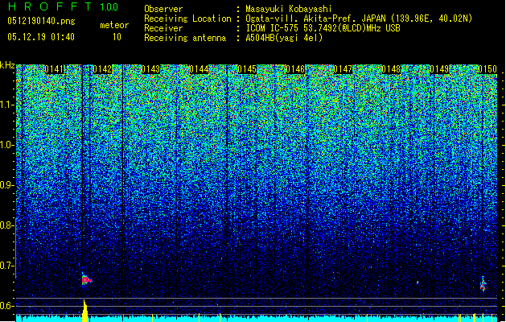The width and height of the screenshot is (506, 322).
Task: Click the kHz unit label
Action: 7,65
